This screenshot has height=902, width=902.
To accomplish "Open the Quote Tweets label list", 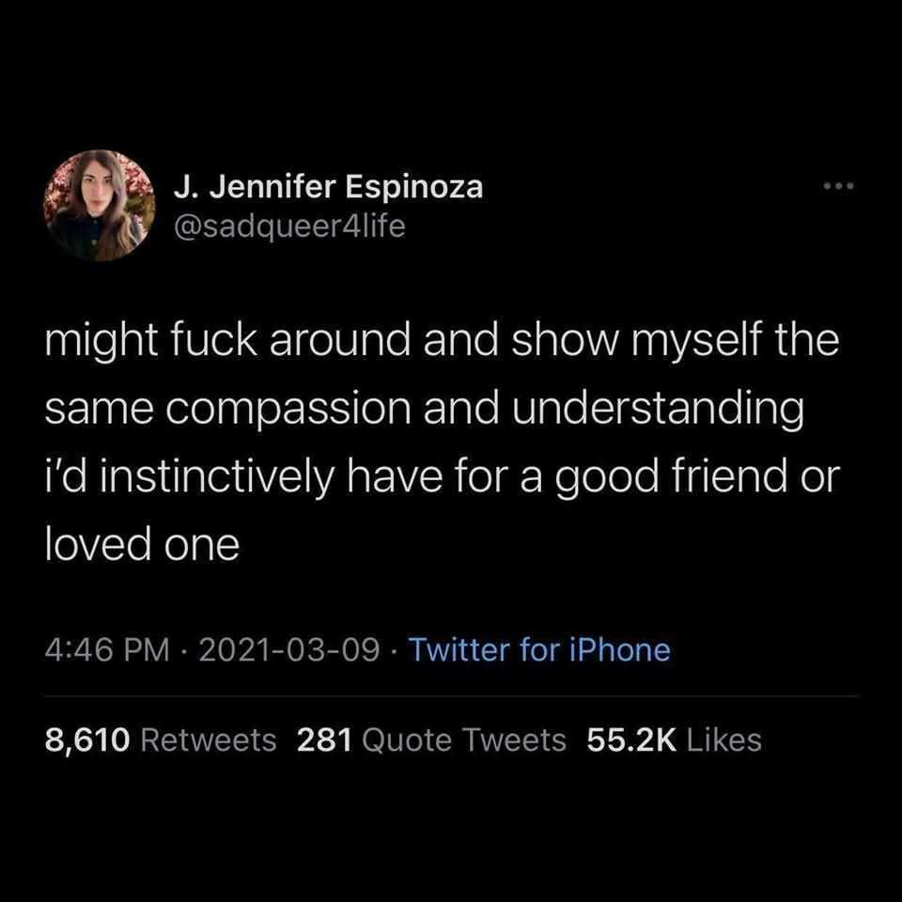I will point(464,740).
